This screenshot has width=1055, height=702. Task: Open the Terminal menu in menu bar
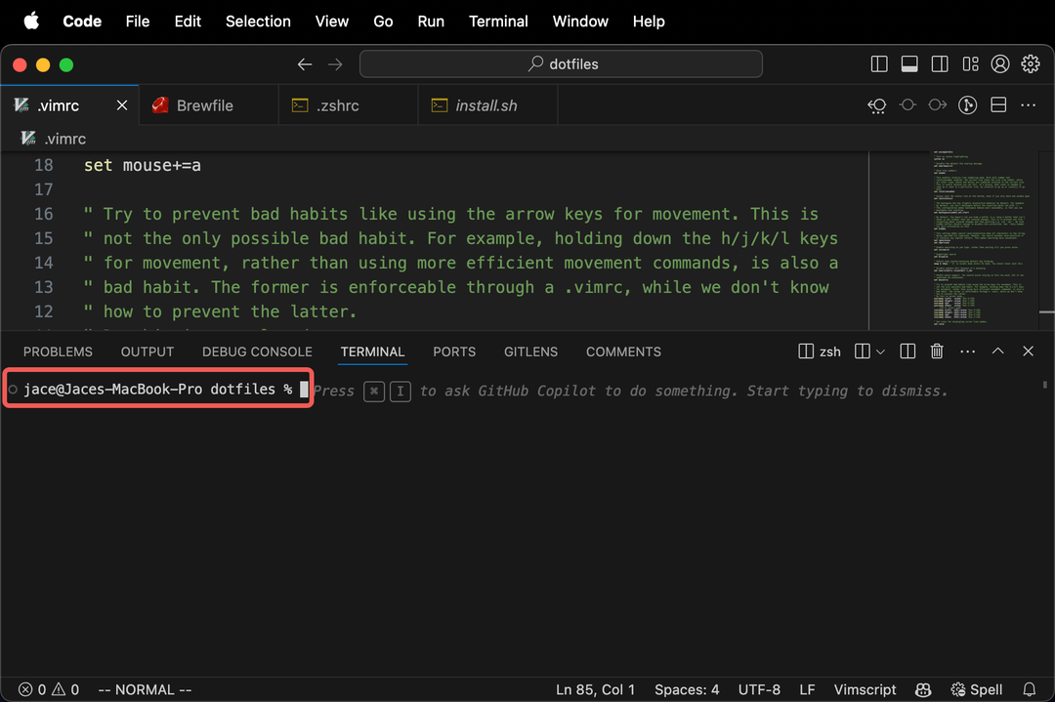(498, 21)
